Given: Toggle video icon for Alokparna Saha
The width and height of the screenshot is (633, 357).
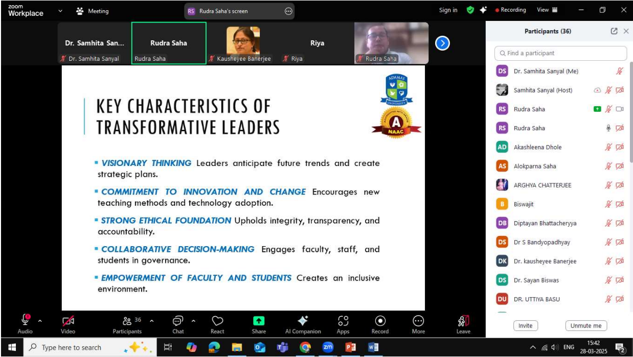Looking at the screenshot, I should (x=620, y=166).
